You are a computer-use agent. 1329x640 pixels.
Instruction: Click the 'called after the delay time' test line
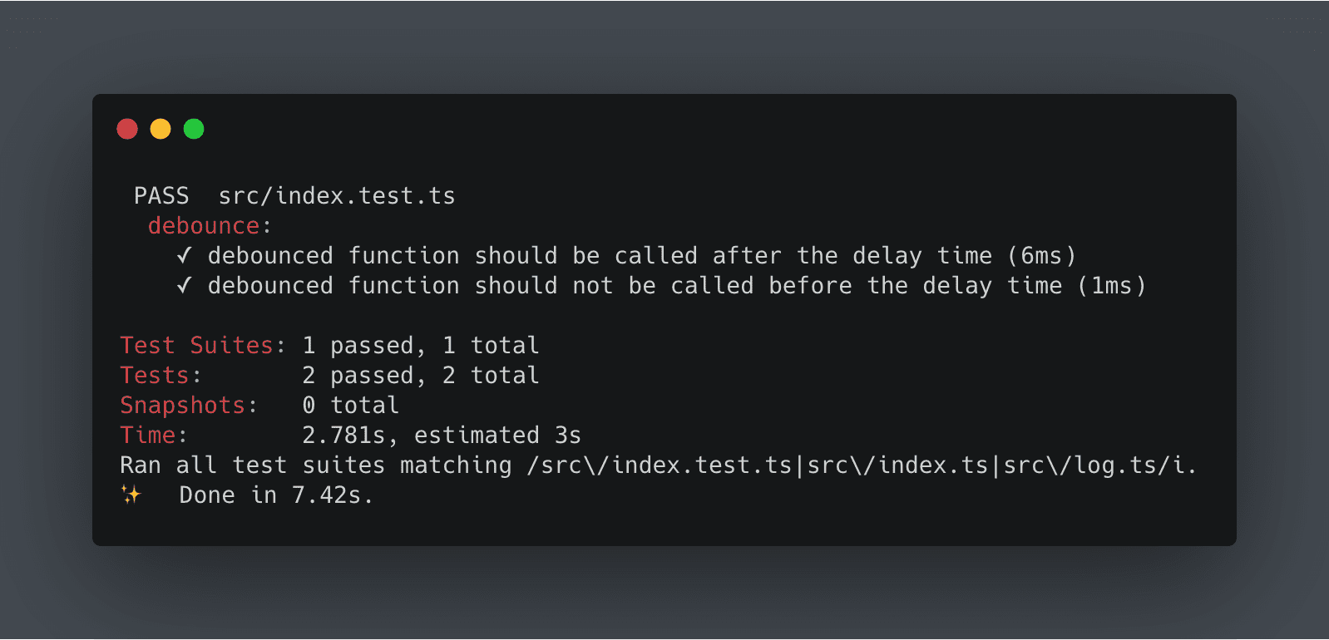point(642,255)
